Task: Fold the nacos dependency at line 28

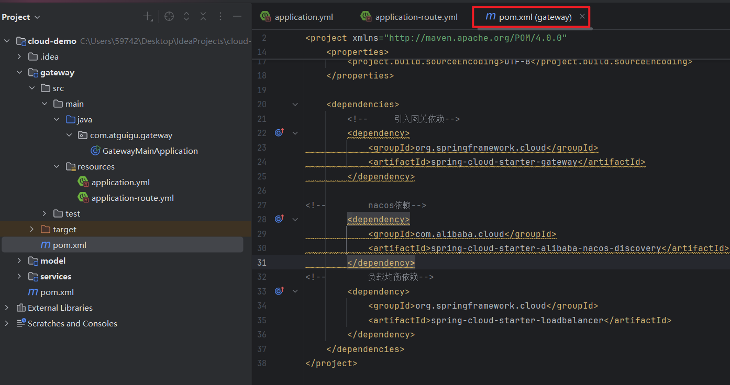Action: pyautogui.click(x=295, y=219)
